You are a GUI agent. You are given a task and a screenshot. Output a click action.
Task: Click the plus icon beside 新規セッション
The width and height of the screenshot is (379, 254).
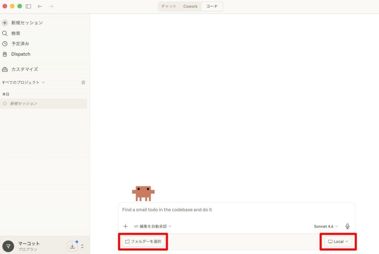[x=5, y=23]
